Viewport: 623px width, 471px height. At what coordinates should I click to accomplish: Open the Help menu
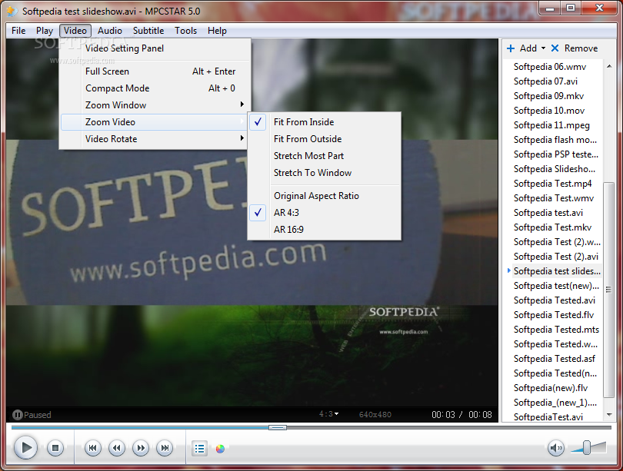click(217, 31)
